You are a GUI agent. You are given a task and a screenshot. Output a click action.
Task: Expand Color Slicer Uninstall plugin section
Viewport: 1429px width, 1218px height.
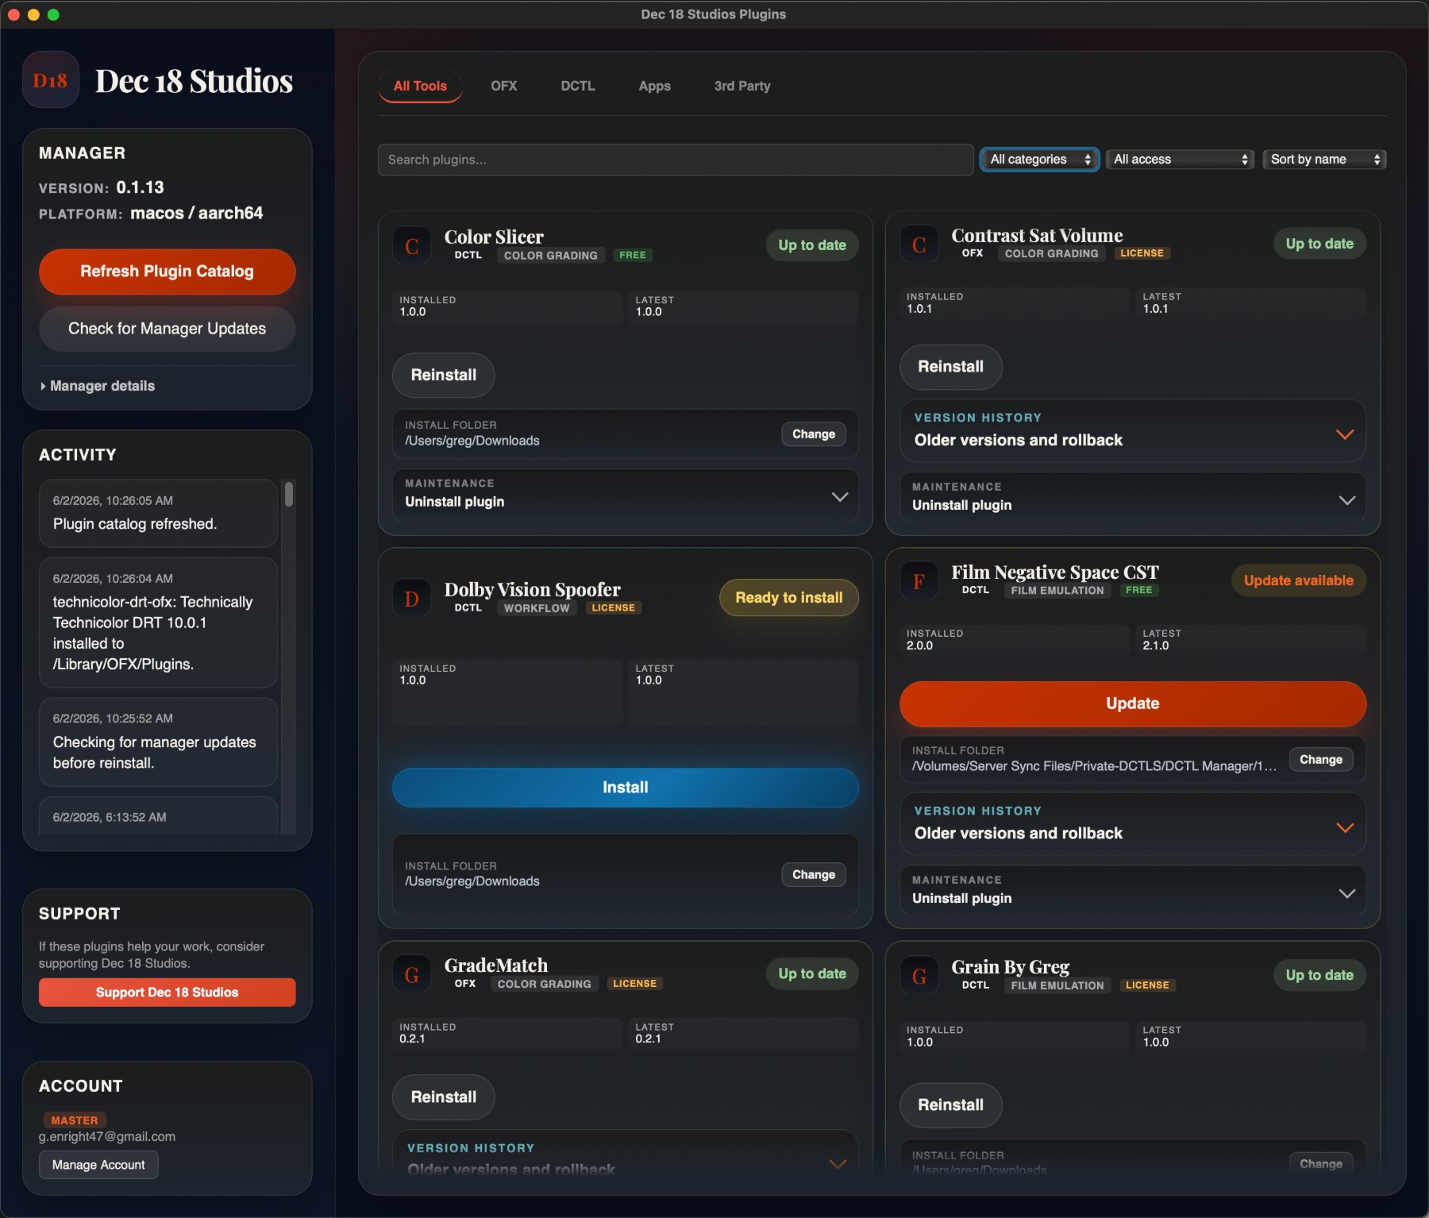[625, 495]
